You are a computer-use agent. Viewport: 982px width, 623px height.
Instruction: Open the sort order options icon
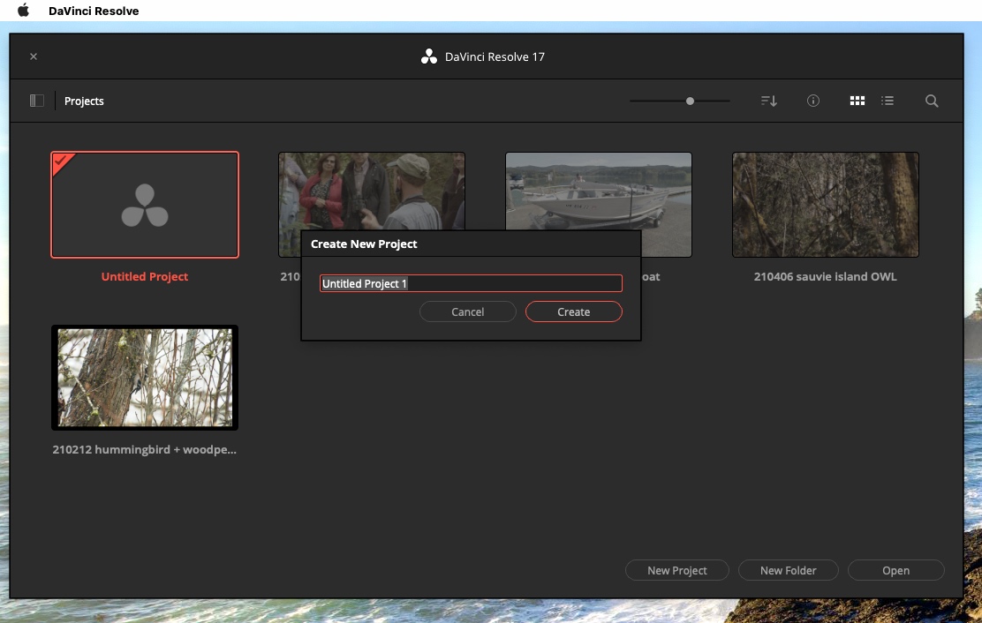point(769,101)
